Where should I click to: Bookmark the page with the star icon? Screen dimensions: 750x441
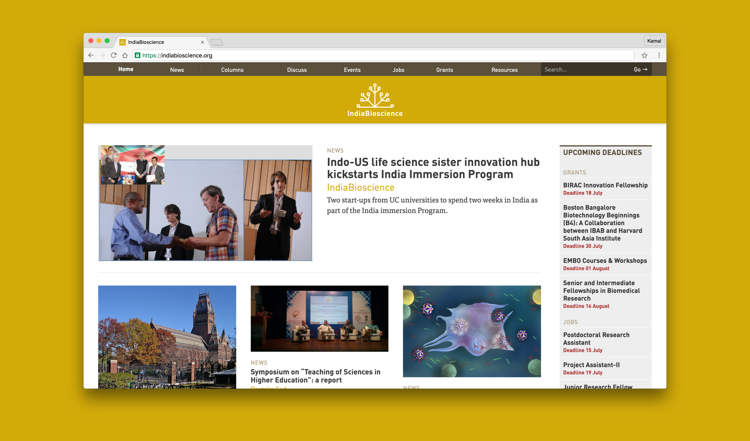coord(644,55)
